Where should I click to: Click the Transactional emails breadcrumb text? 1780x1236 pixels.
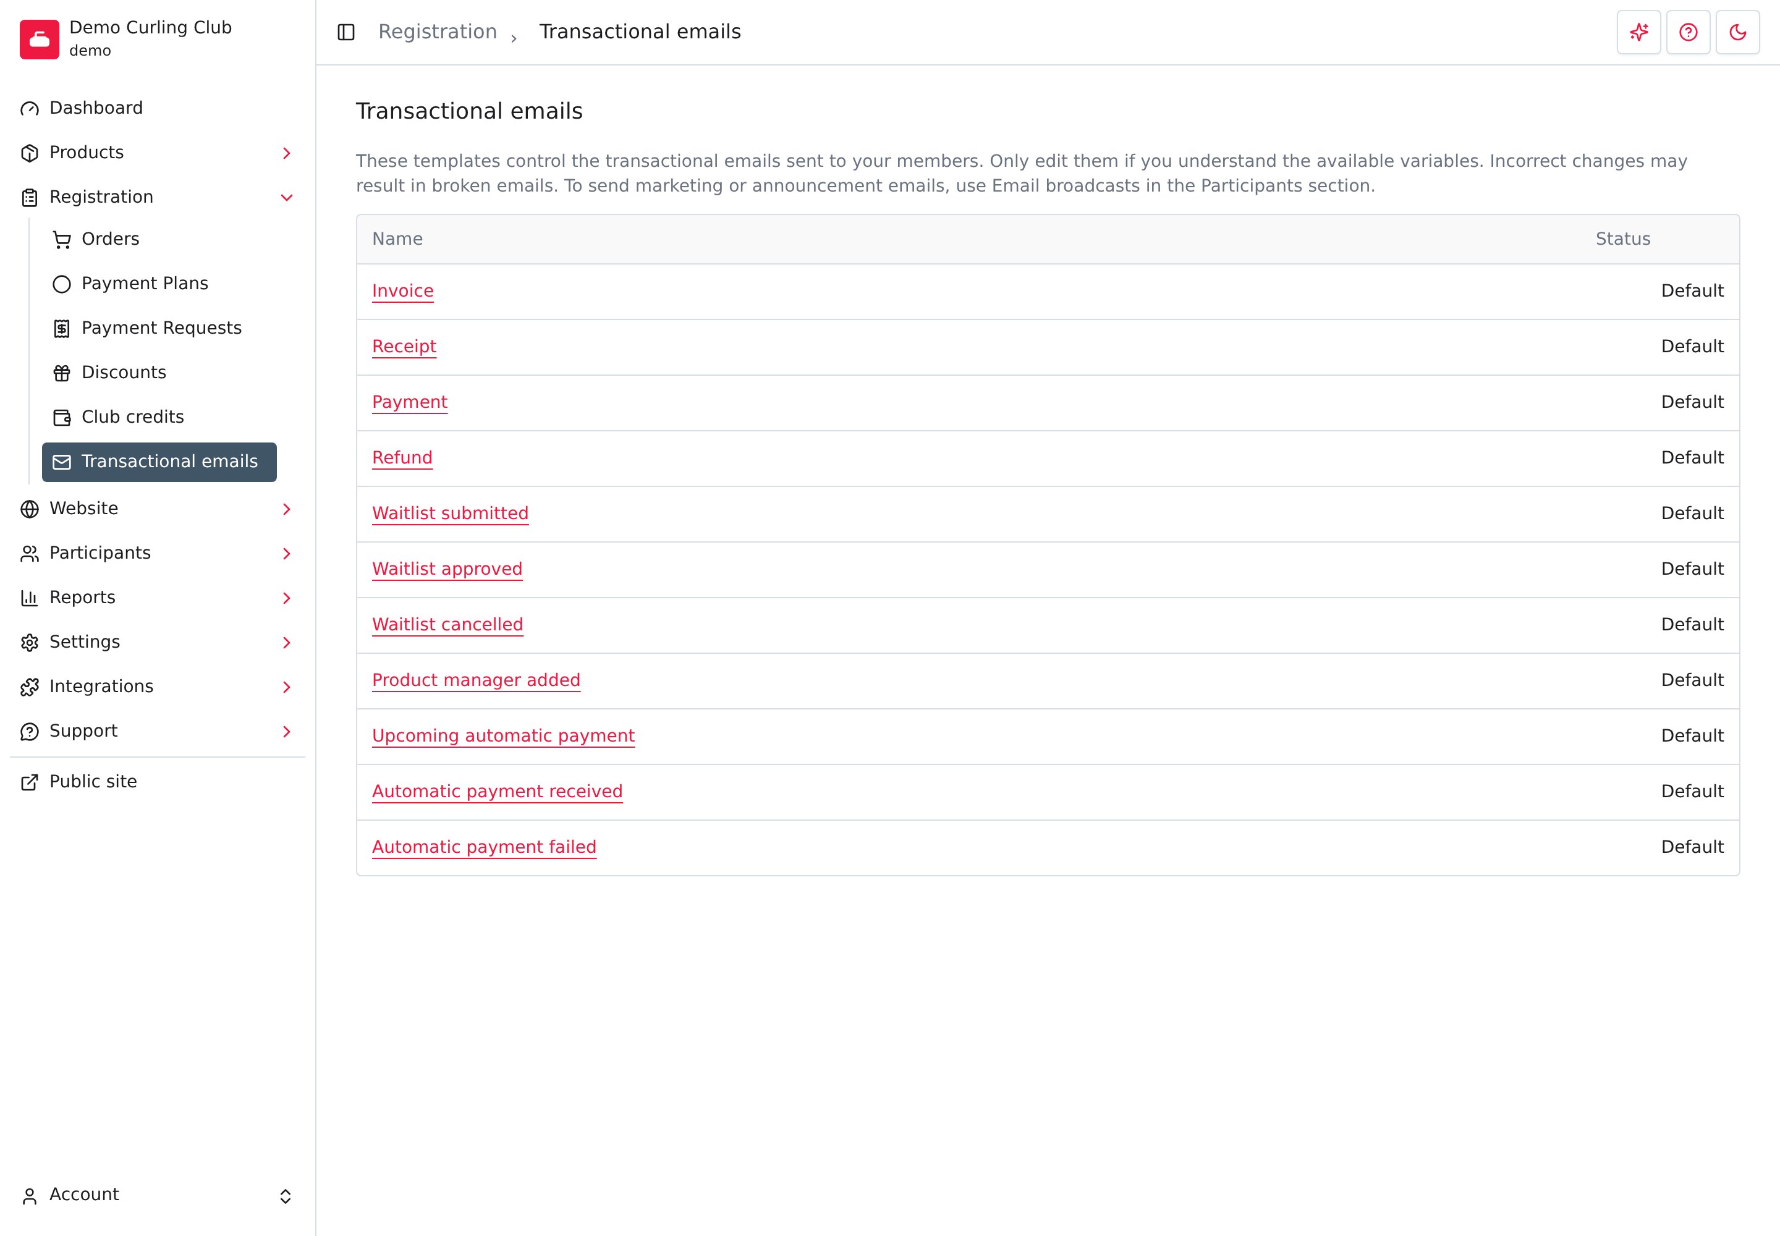tap(640, 32)
